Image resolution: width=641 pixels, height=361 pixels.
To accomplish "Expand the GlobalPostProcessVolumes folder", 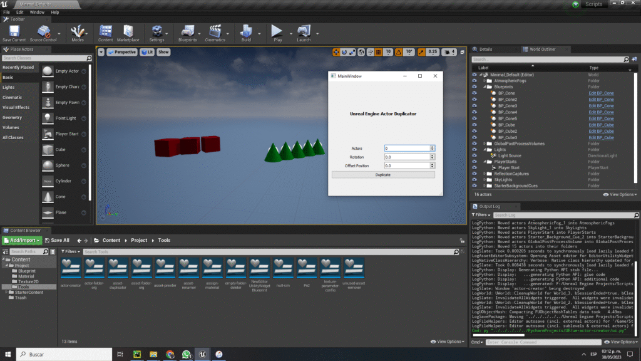I will pyautogui.click(x=485, y=144).
